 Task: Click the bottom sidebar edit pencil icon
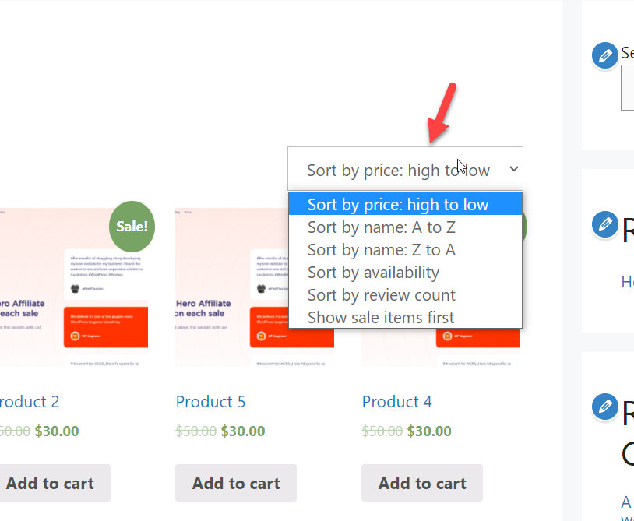605,407
